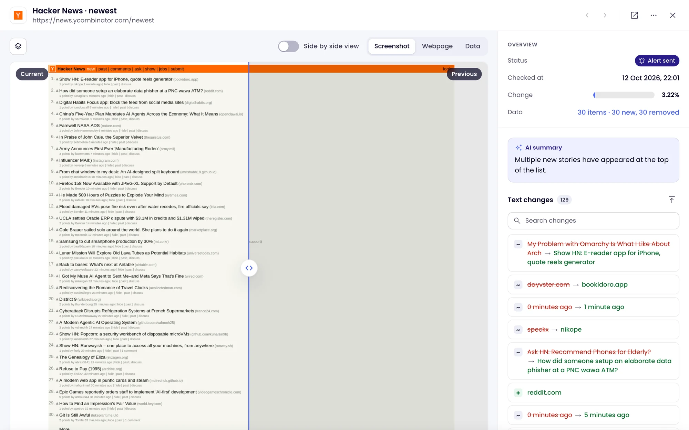Switch to the Screenshot tab
The width and height of the screenshot is (689, 430).
(392, 46)
